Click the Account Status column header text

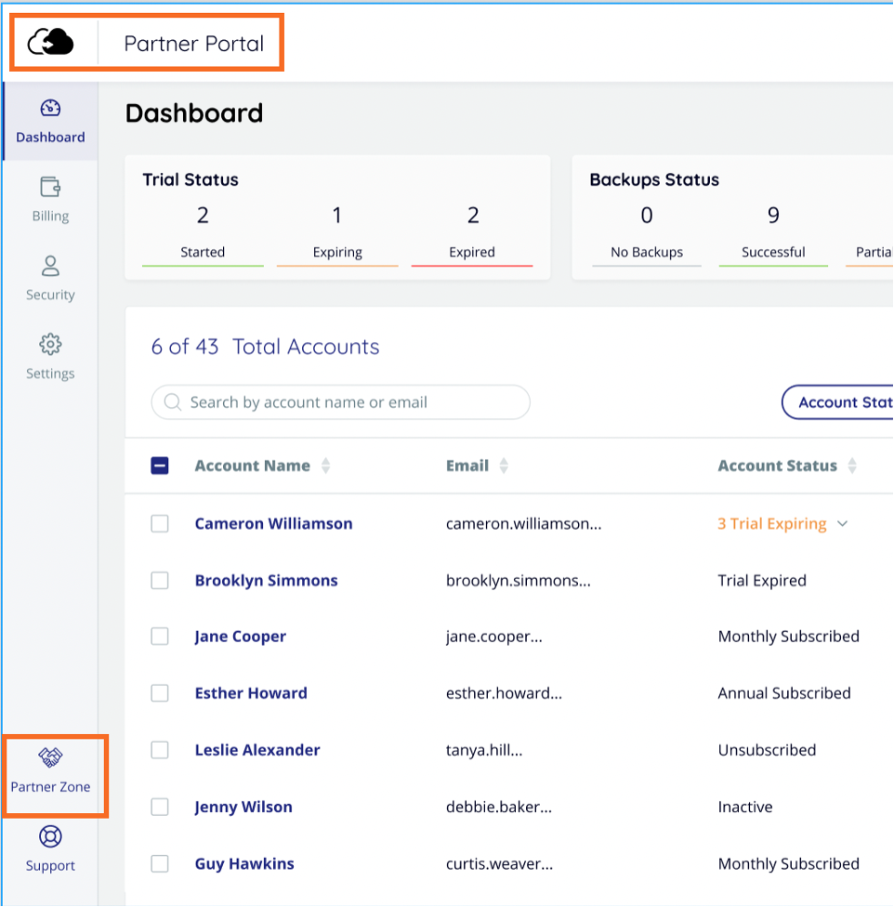coord(777,466)
